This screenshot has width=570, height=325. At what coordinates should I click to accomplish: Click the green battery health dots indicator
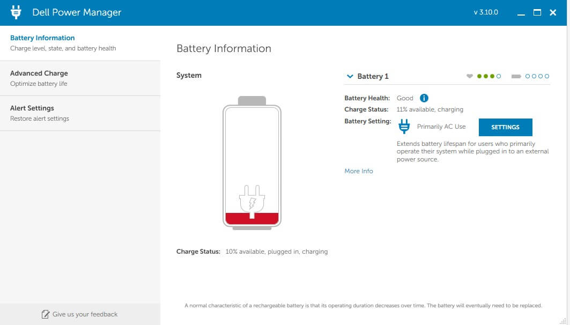pos(488,76)
